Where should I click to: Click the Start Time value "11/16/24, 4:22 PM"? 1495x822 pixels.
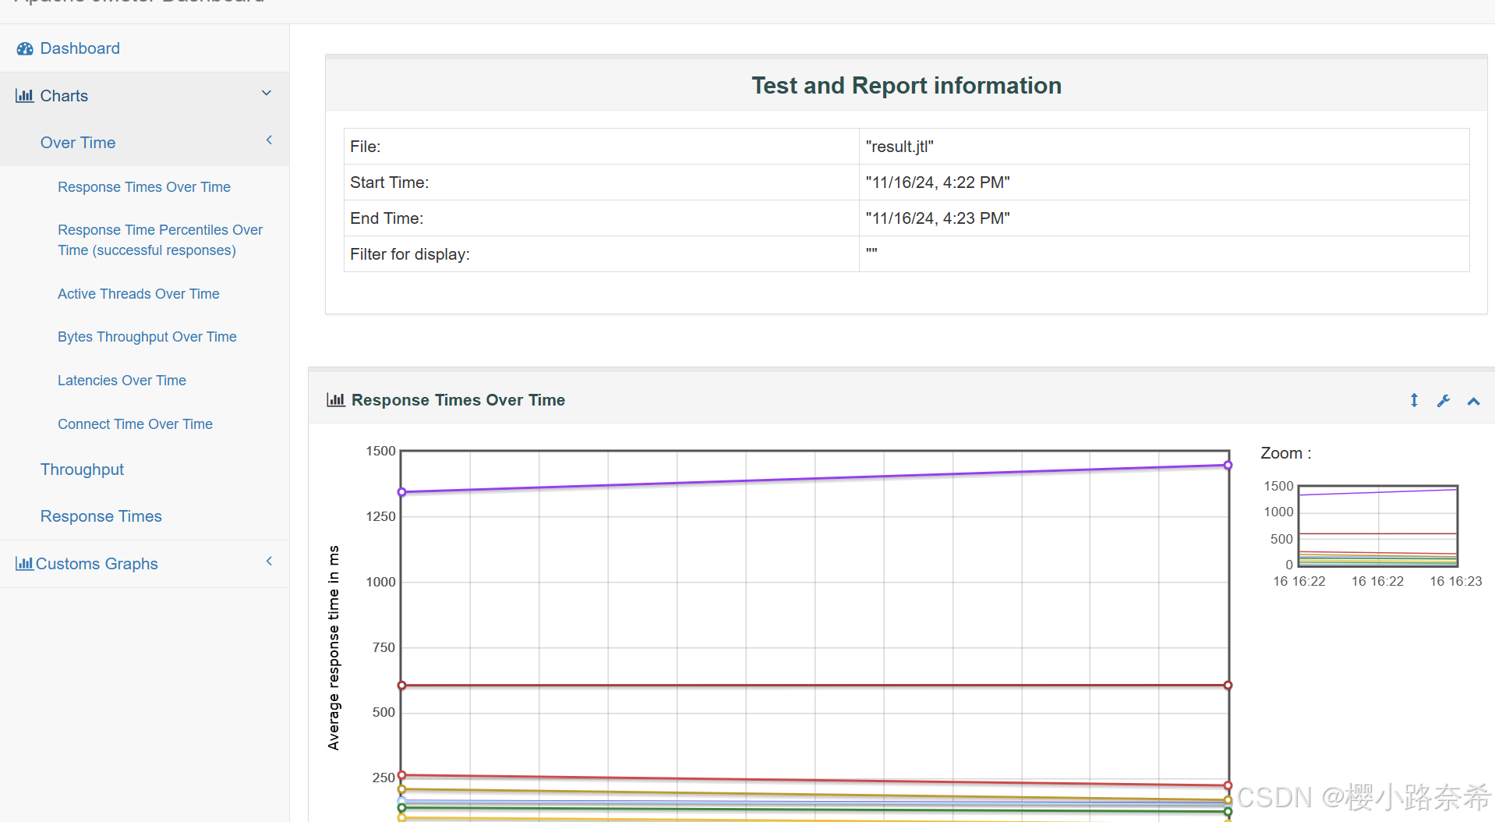pos(938,182)
